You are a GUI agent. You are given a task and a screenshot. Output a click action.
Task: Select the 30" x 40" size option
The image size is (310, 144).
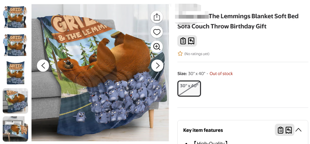coord(189,89)
